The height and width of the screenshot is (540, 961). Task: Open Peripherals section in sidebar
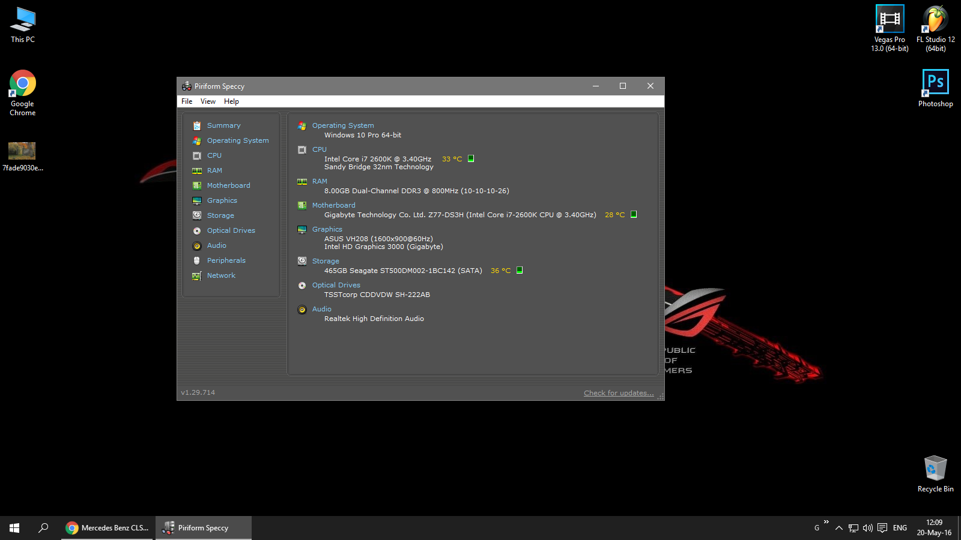[226, 260]
